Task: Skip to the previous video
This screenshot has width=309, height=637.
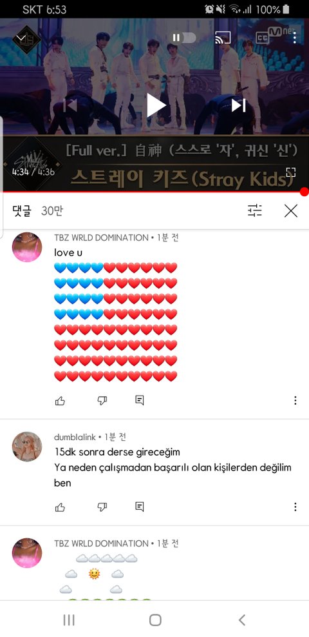Action: (70, 105)
